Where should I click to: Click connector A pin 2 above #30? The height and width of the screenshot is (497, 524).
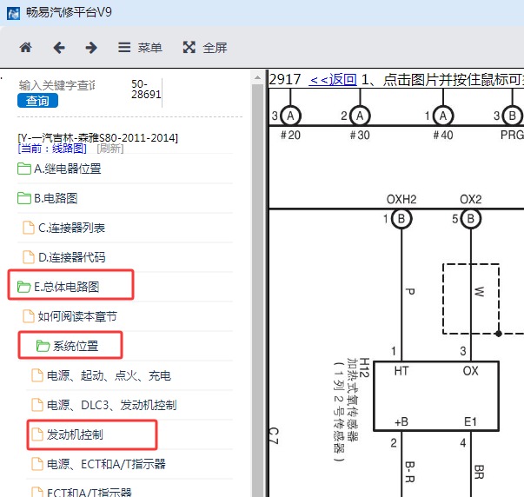360,116
